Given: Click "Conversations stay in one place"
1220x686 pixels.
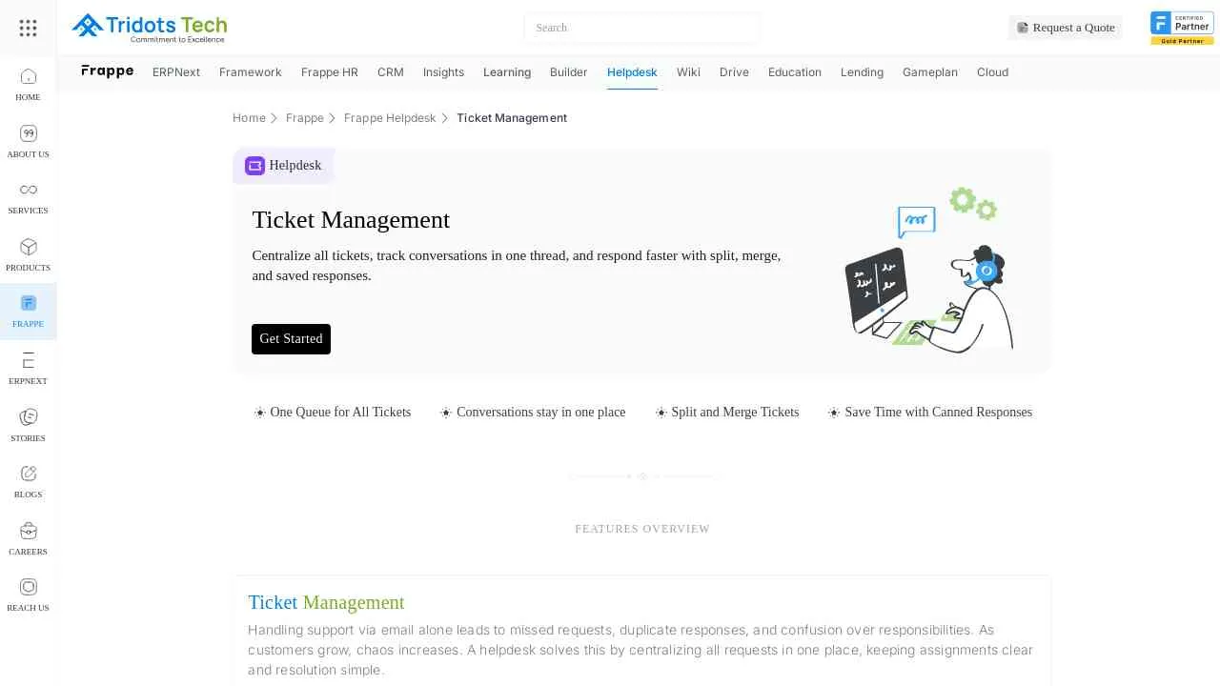Looking at the screenshot, I should [x=541, y=413].
